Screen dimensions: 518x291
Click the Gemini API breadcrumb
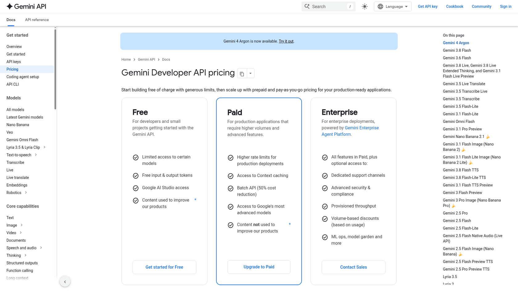coord(146,59)
